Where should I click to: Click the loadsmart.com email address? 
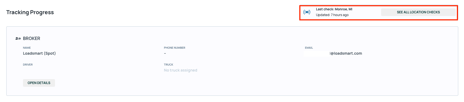click(346, 53)
